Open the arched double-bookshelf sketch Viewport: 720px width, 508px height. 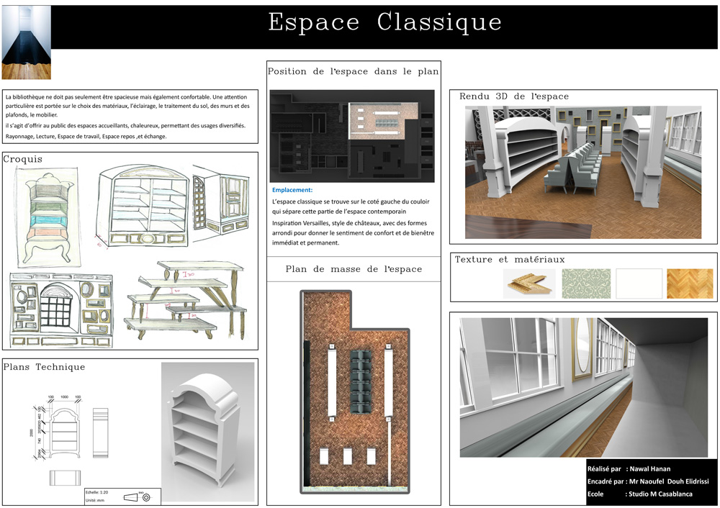coord(143,207)
